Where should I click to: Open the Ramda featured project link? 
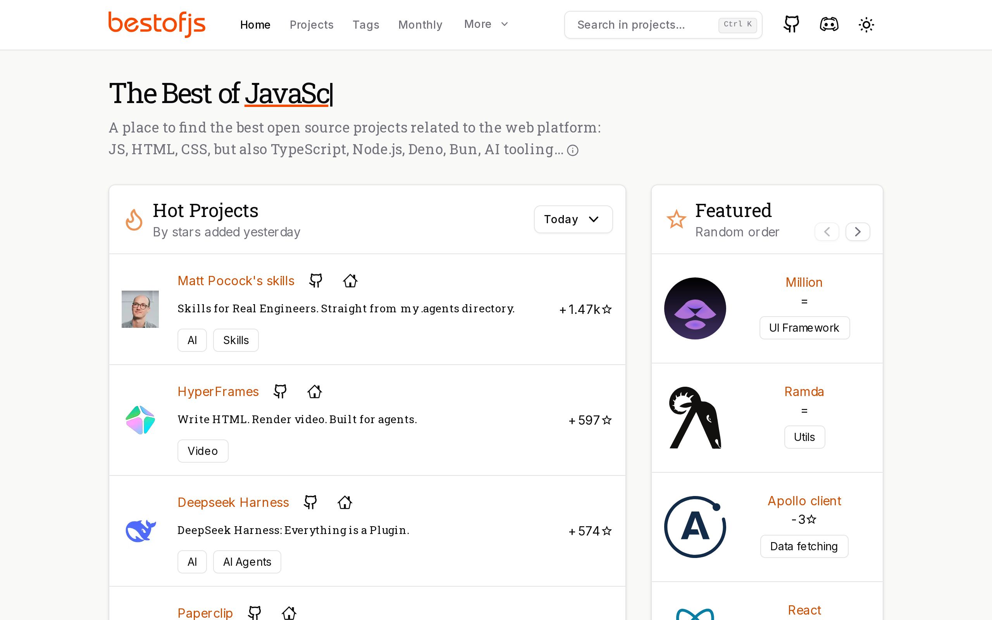click(x=804, y=392)
